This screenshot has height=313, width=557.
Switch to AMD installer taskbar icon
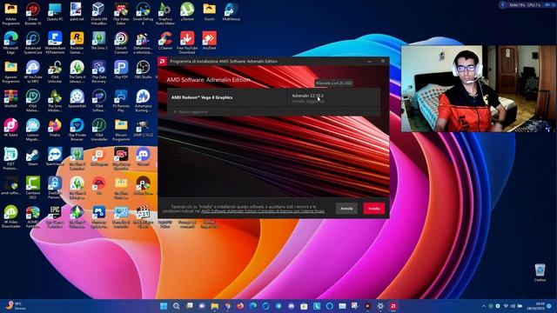(393, 306)
